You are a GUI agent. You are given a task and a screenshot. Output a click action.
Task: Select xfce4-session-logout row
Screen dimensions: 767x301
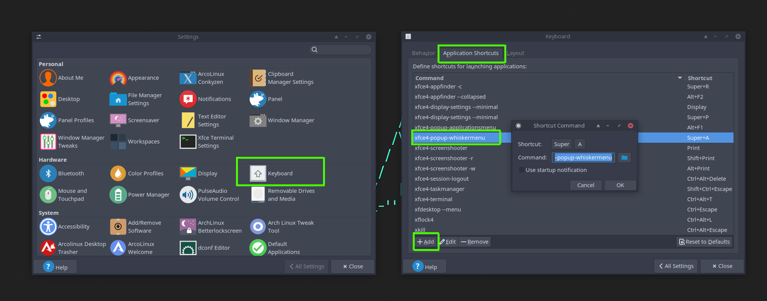573,179
